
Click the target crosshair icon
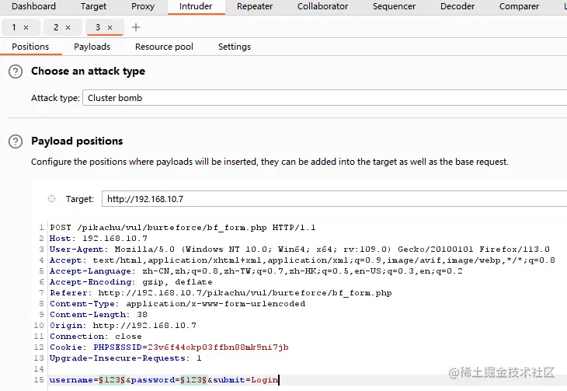click(51, 199)
